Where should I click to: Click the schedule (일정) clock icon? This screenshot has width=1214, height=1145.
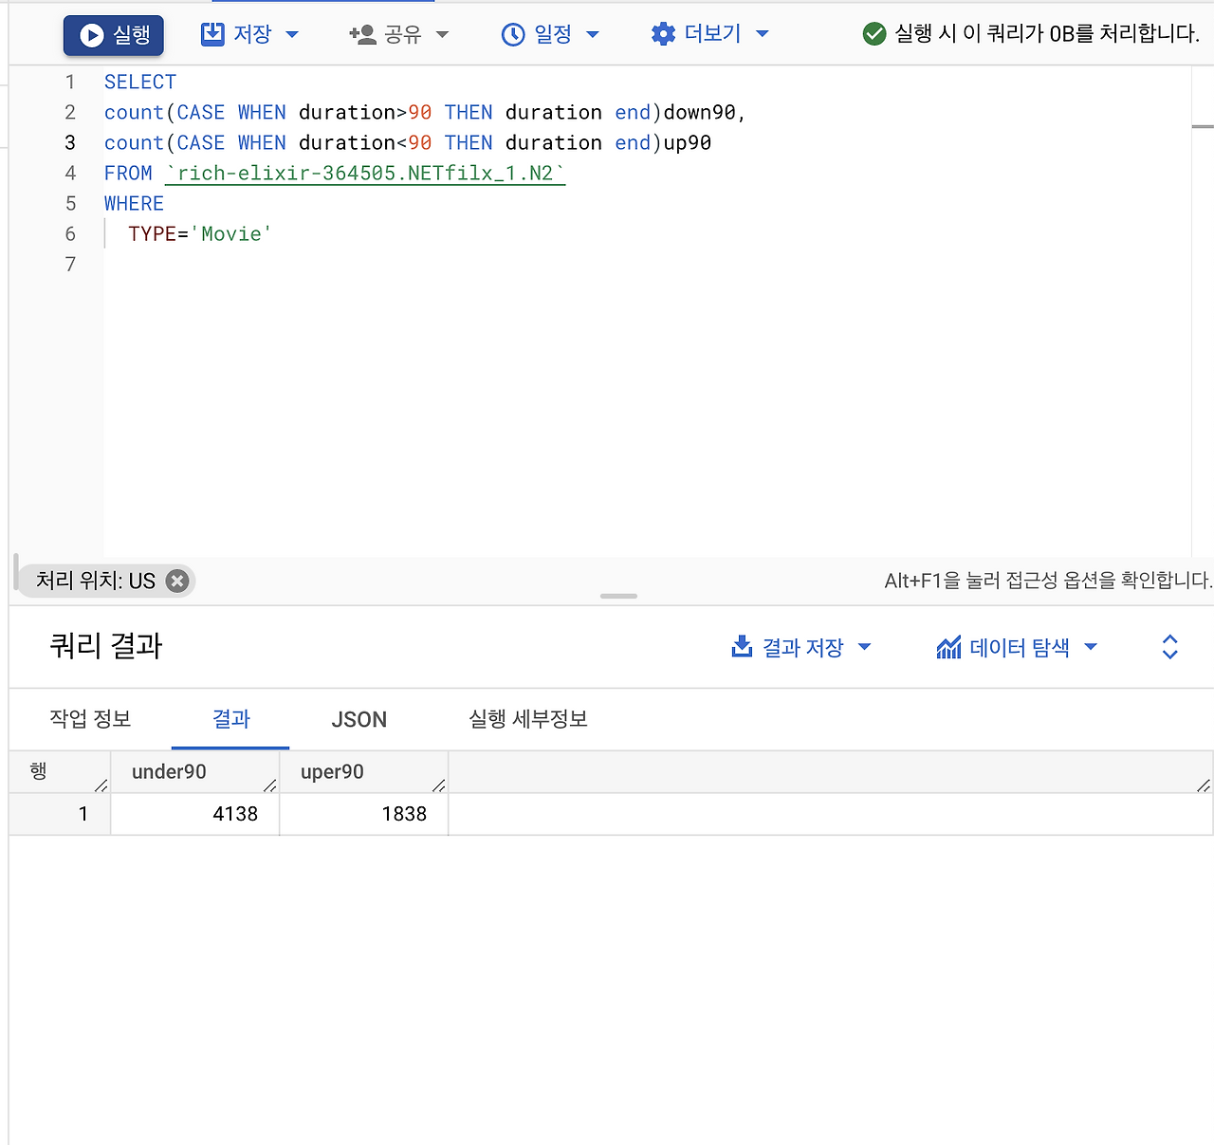(x=513, y=34)
